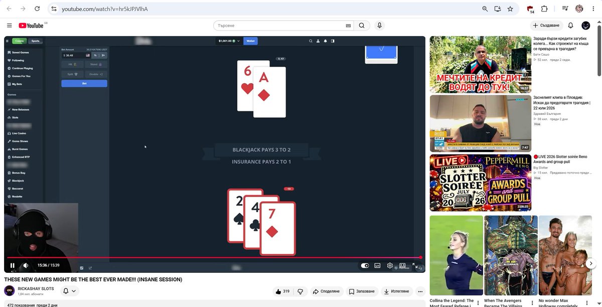Open the YouTube guide hamburger menu

coord(9,26)
